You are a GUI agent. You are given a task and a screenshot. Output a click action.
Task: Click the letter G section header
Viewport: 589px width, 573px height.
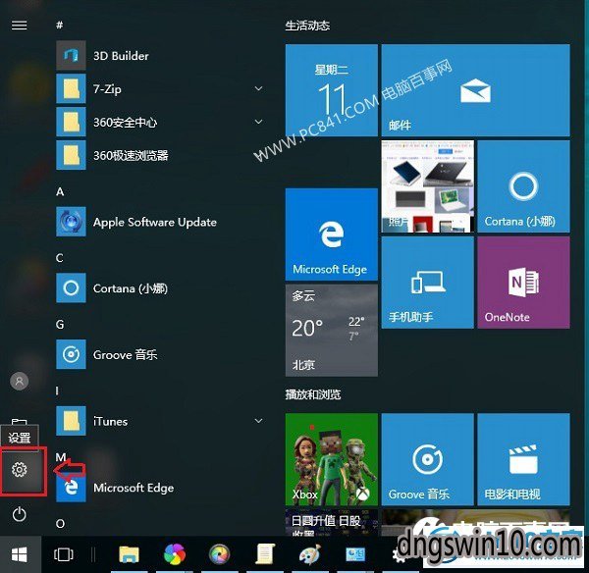pyautogui.click(x=60, y=325)
